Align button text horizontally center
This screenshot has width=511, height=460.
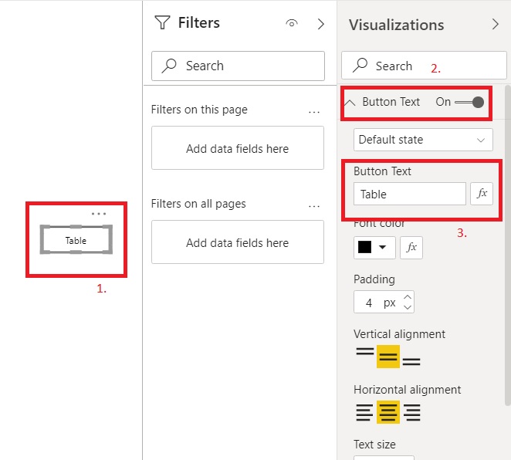388,412
